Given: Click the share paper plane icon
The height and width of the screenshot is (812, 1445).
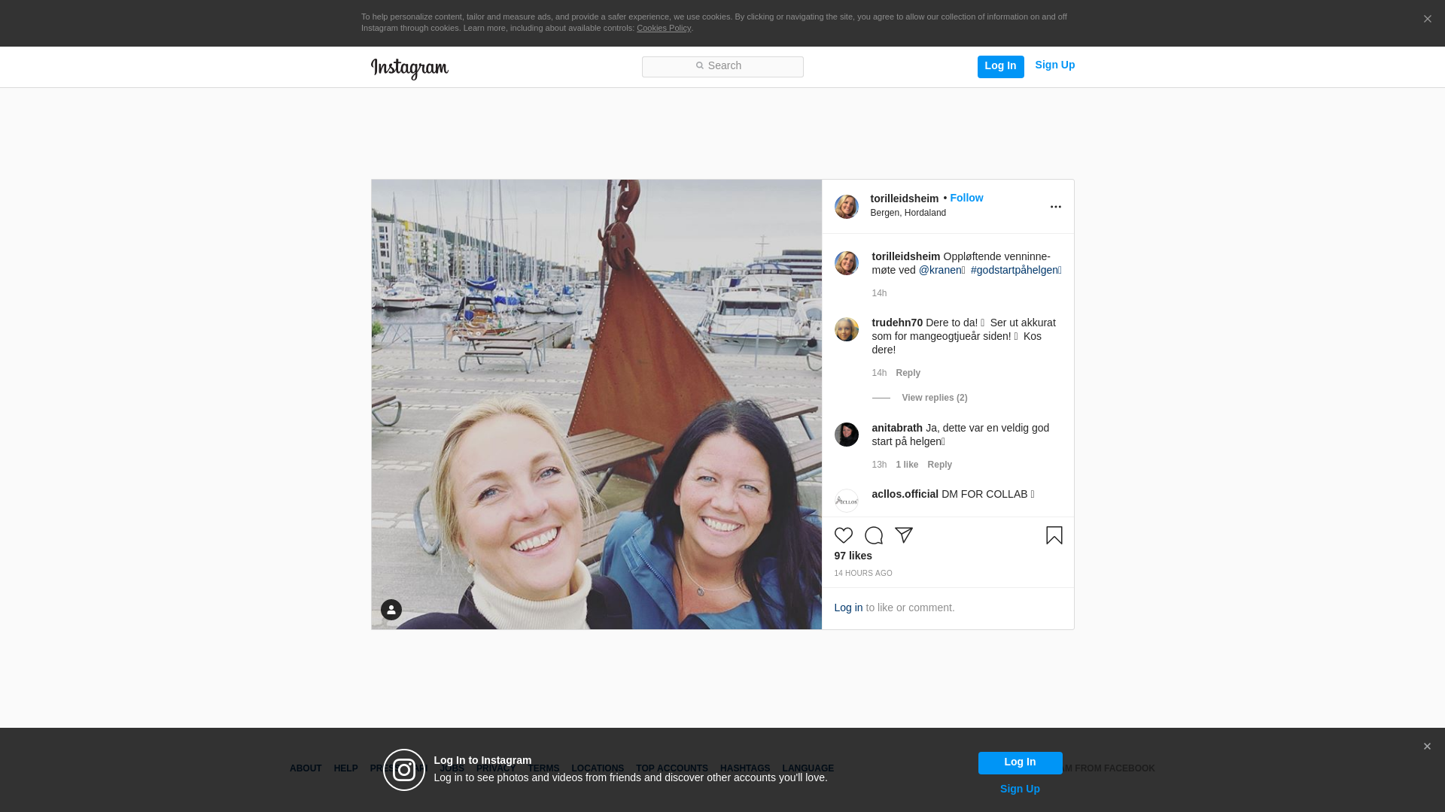Looking at the screenshot, I should point(903,535).
